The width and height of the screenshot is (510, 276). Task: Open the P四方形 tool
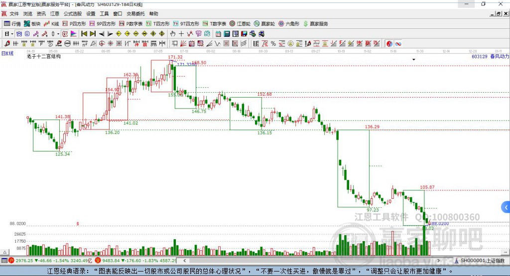[x=74, y=24]
